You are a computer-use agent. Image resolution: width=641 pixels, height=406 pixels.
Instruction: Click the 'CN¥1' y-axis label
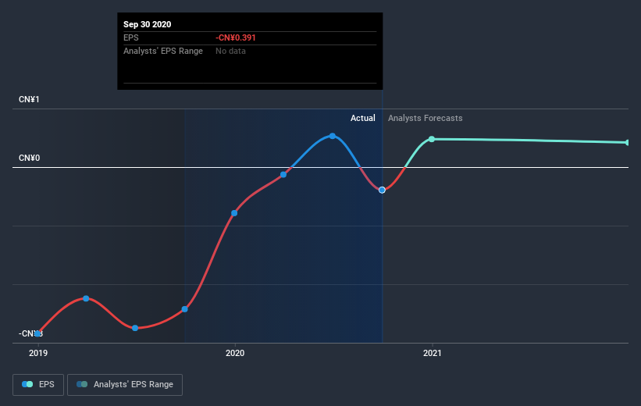(x=29, y=99)
